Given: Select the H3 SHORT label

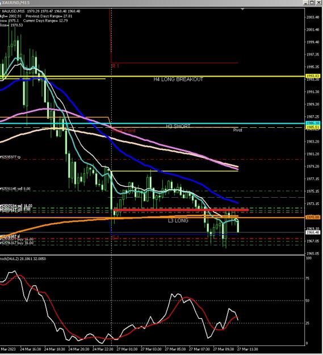Looking at the screenshot, I should pyautogui.click(x=178, y=126).
